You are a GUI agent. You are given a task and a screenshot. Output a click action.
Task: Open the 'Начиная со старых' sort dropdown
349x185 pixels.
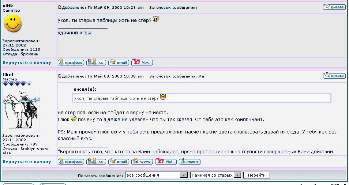[215, 175]
